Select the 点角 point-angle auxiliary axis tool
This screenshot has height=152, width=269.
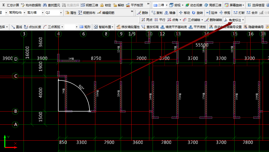[x=173, y=20]
